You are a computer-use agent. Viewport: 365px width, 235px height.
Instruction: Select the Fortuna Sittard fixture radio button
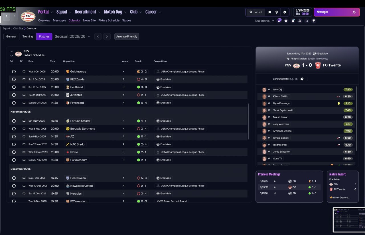pyautogui.click(x=14, y=121)
